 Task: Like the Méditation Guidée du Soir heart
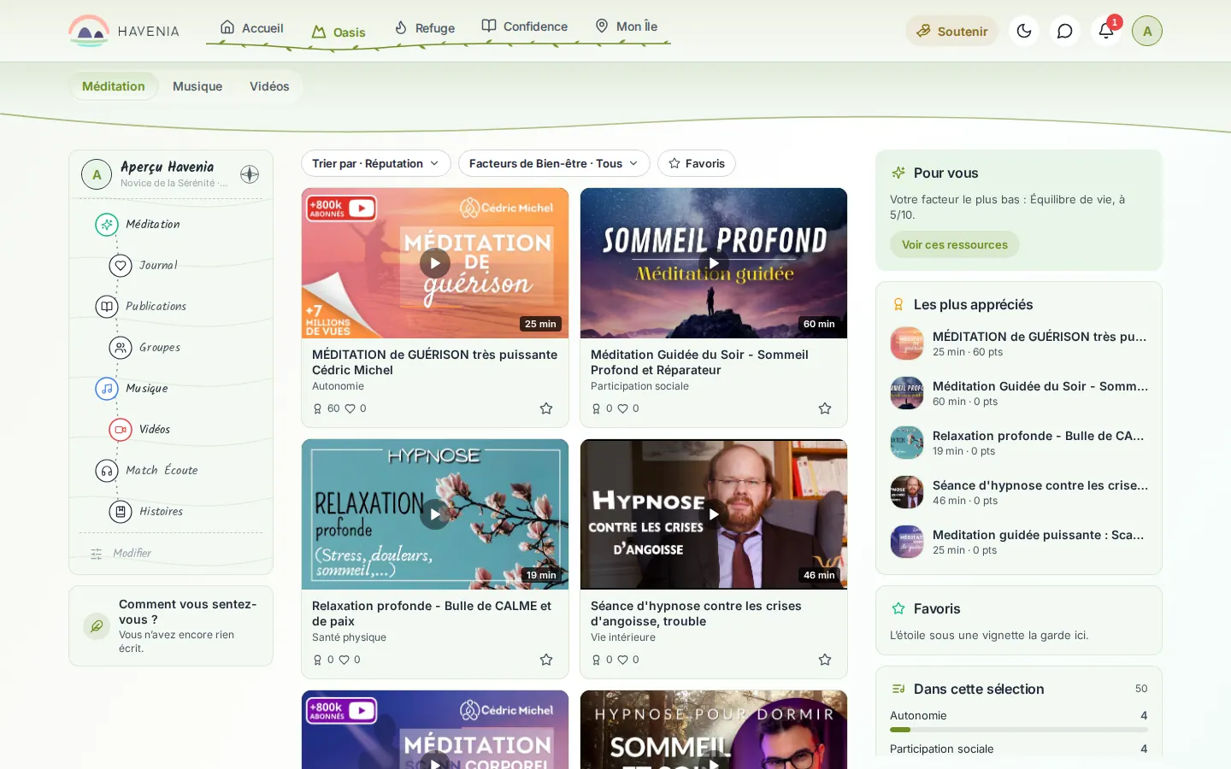point(623,408)
